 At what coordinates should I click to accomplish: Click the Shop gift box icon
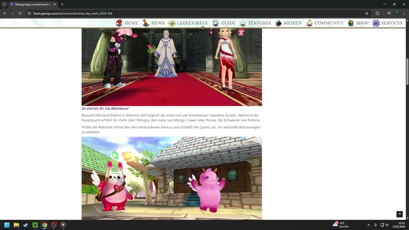pos(351,23)
